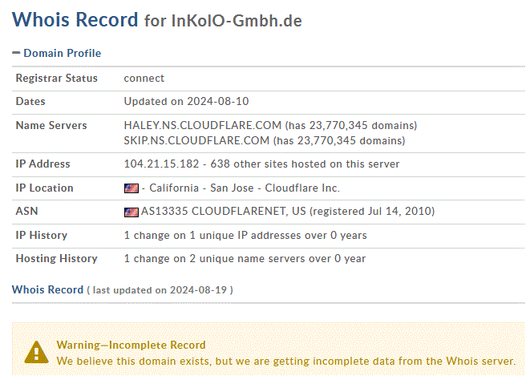Click the IP address 104.21.15.182
Viewport: 526px width, 376px height.
pos(161,164)
